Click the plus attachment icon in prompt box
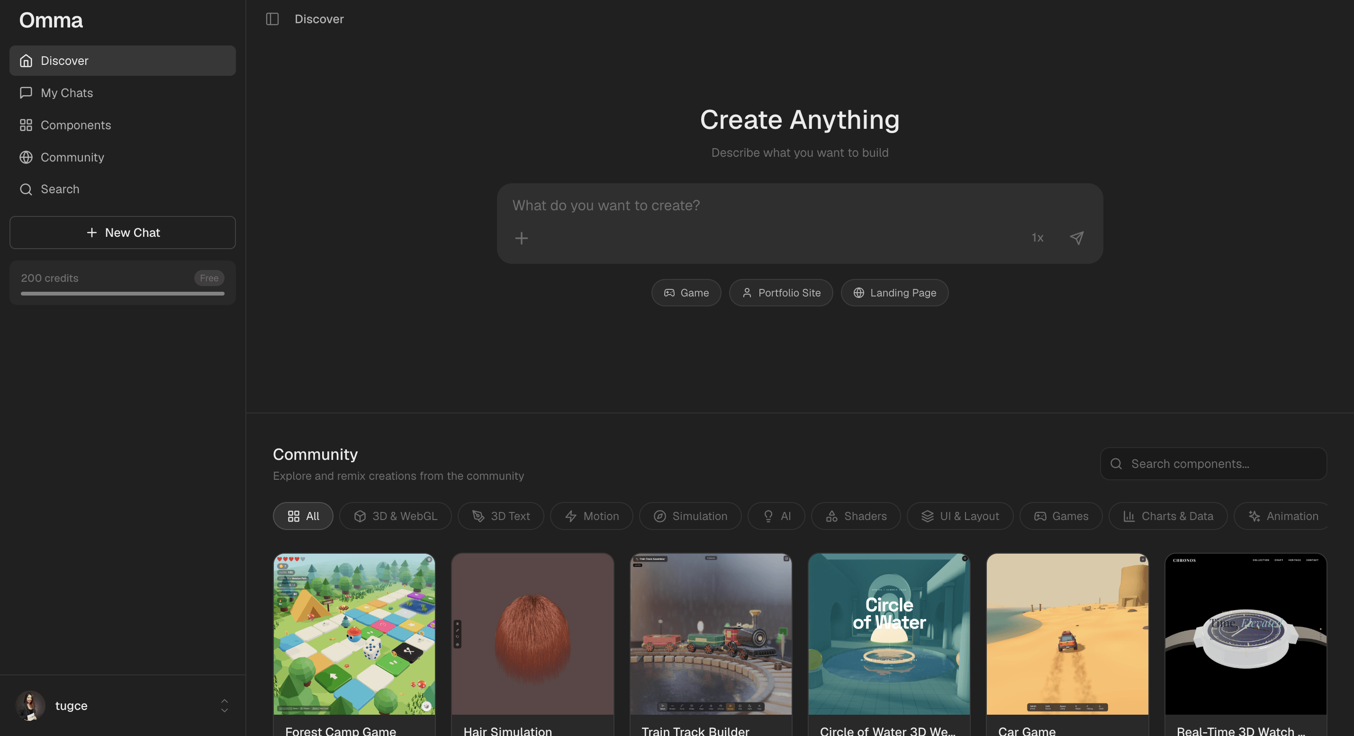 pyautogui.click(x=521, y=238)
